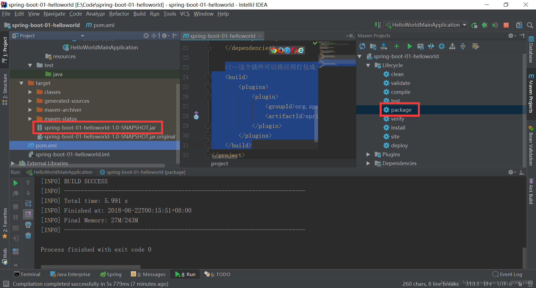Expand more Run panel actions chevron
Screen dimensions: 536x288
(16, 265)
